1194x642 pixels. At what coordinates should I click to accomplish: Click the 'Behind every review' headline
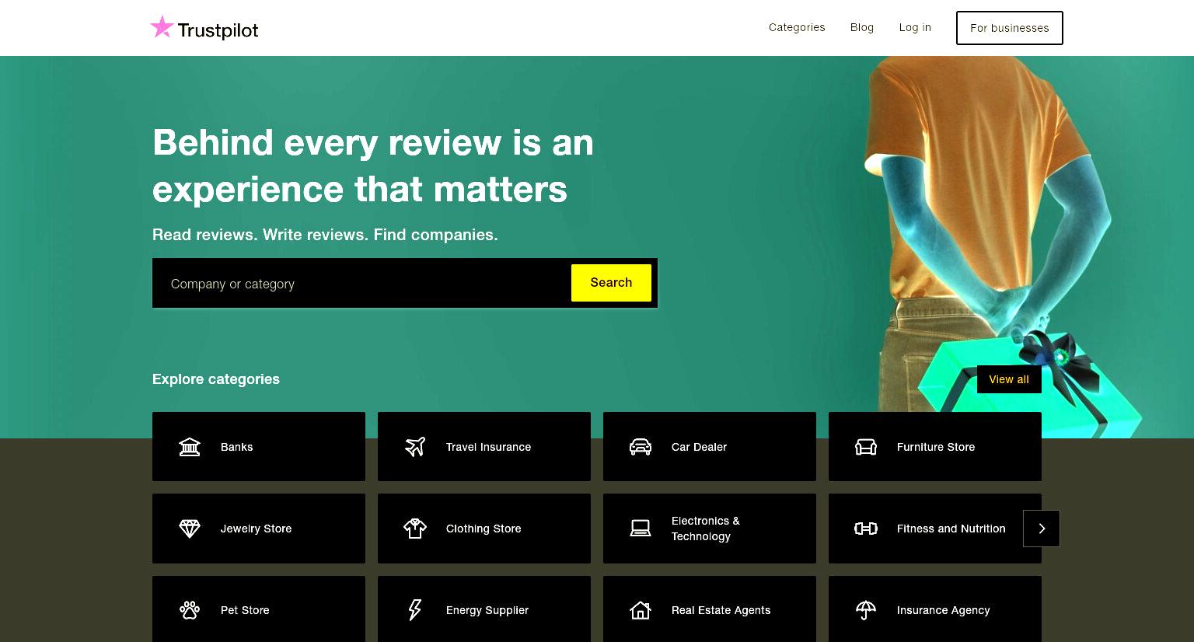point(373,166)
